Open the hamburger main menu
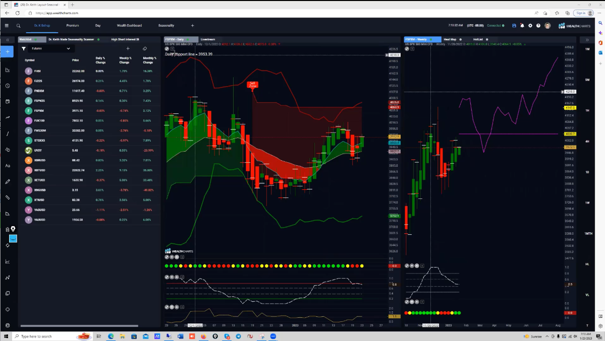605x341 pixels. click(7, 26)
